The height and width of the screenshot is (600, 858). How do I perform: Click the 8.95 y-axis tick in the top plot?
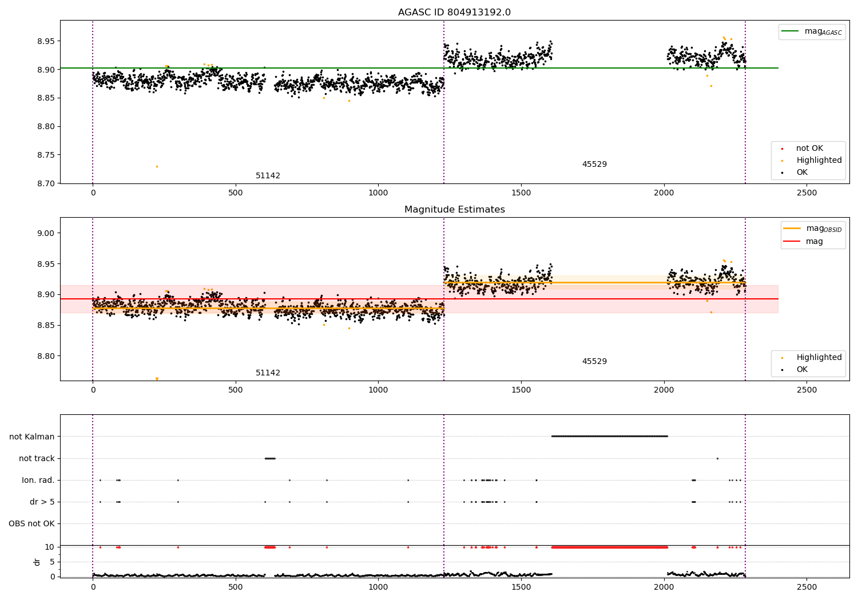click(46, 41)
